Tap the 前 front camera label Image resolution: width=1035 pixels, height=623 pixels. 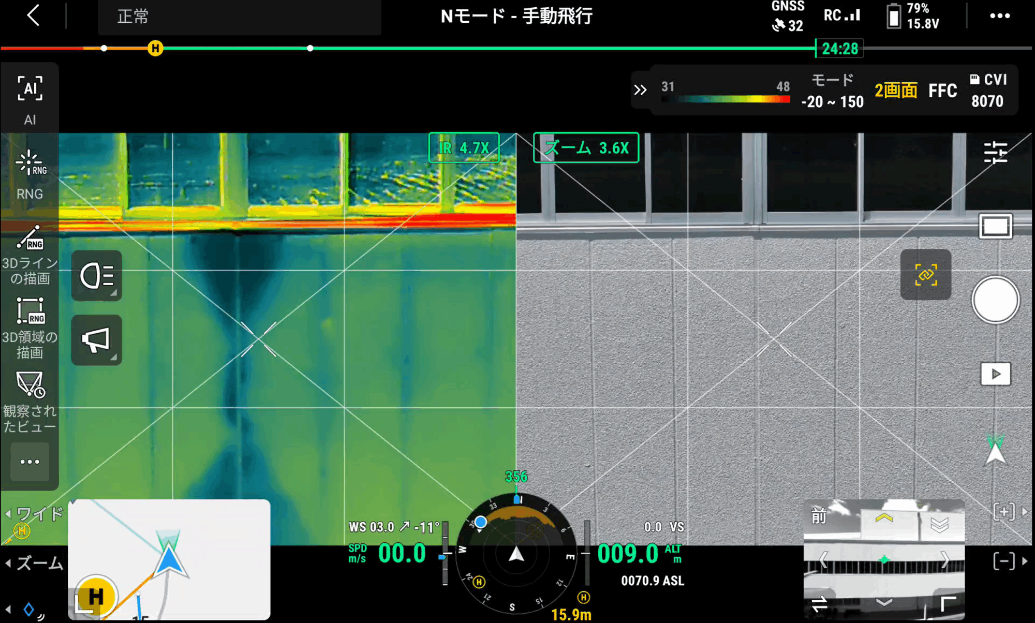(819, 516)
